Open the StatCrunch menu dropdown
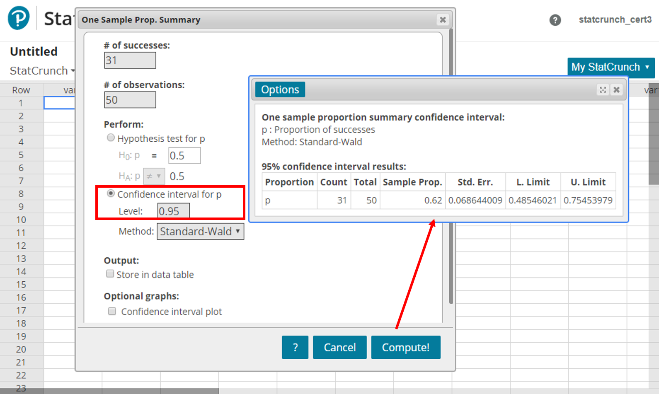 pos(42,71)
